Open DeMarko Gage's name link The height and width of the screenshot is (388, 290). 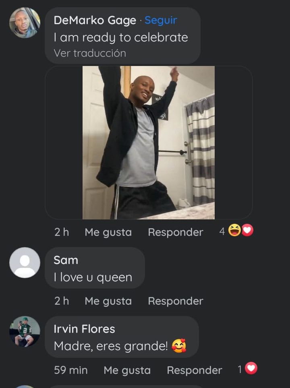click(x=95, y=20)
